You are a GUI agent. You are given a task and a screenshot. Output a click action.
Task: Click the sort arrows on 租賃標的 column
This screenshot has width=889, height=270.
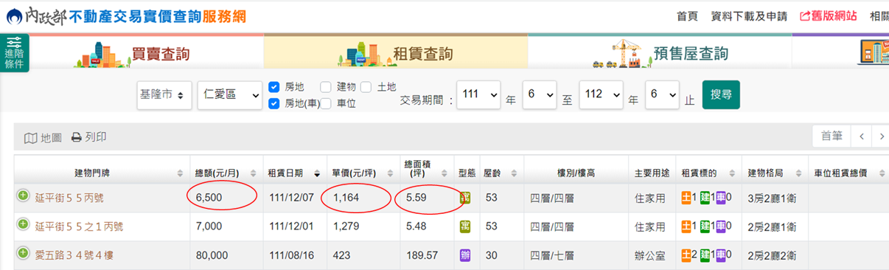click(733, 173)
